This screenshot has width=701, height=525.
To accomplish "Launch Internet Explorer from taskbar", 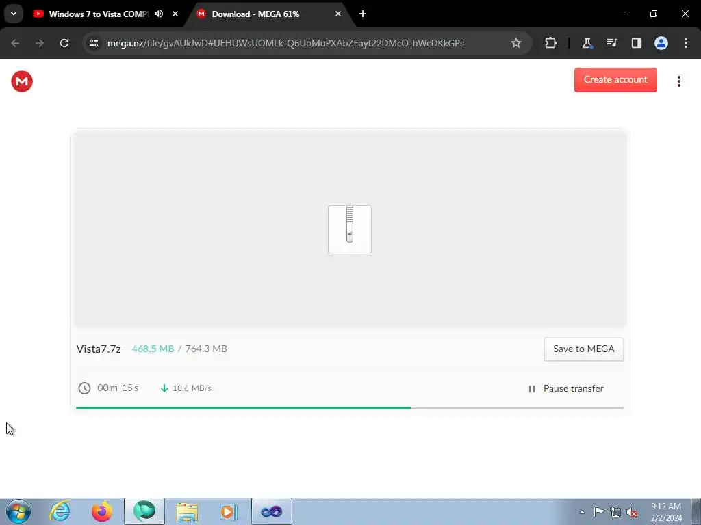I will [x=60, y=511].
